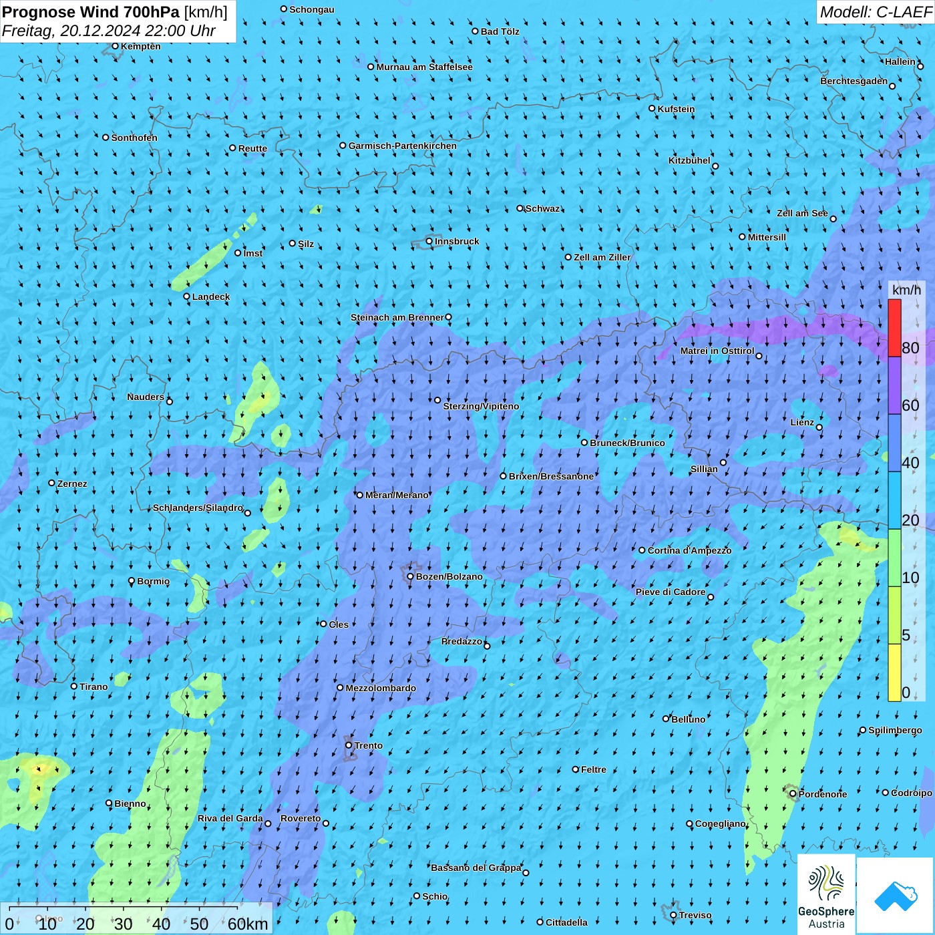935x935 pixels.
Task: Select the purple 60–80 km/h legend color
Action: (894, 386)
